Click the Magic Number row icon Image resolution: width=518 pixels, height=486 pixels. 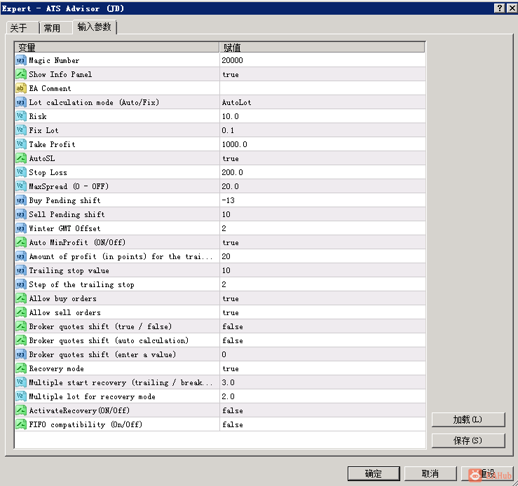click(x=20, y=60)
